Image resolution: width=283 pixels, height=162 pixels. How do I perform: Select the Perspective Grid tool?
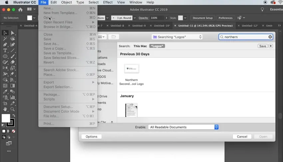(x=12, y=80)
